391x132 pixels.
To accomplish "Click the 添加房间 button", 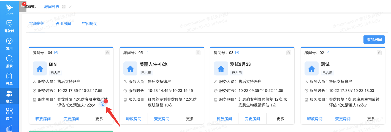I will pos(374,40).
